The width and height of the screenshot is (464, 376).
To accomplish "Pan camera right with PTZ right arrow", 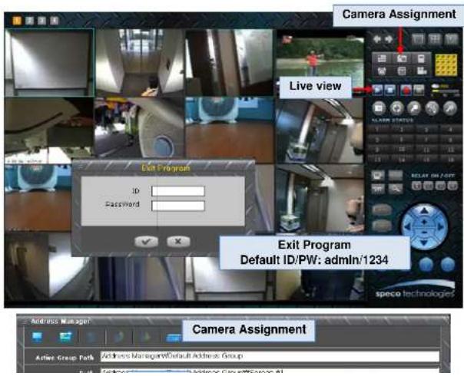I will pyautogui.click(x=441, y=227).
